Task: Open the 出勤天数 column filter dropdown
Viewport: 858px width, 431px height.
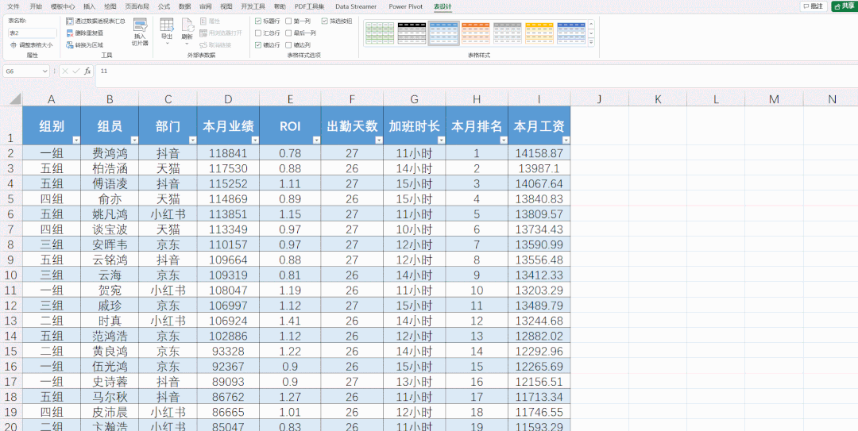Action: [x=379, y=140]
